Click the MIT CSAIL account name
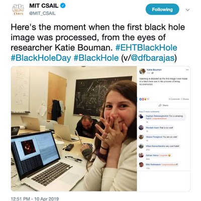This screenshot has height=201, width=201. pyautogui.click(x=44, y=6)
